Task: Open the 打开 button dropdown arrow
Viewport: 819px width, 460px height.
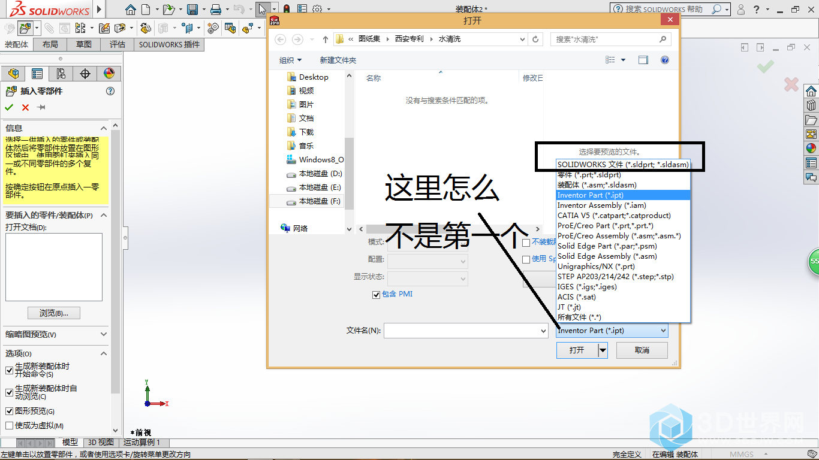Action: pos(603,350)
